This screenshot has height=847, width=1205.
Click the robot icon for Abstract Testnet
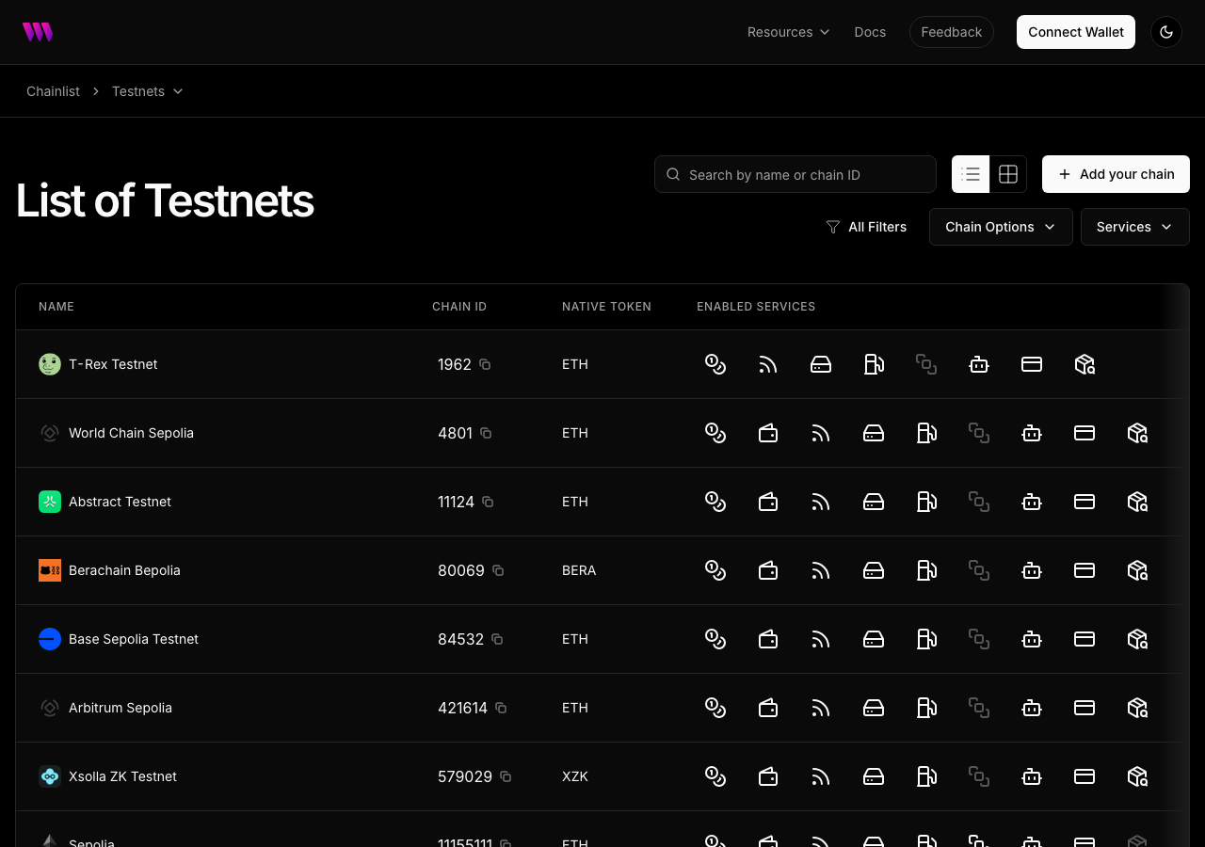(x=1032, y=502)
